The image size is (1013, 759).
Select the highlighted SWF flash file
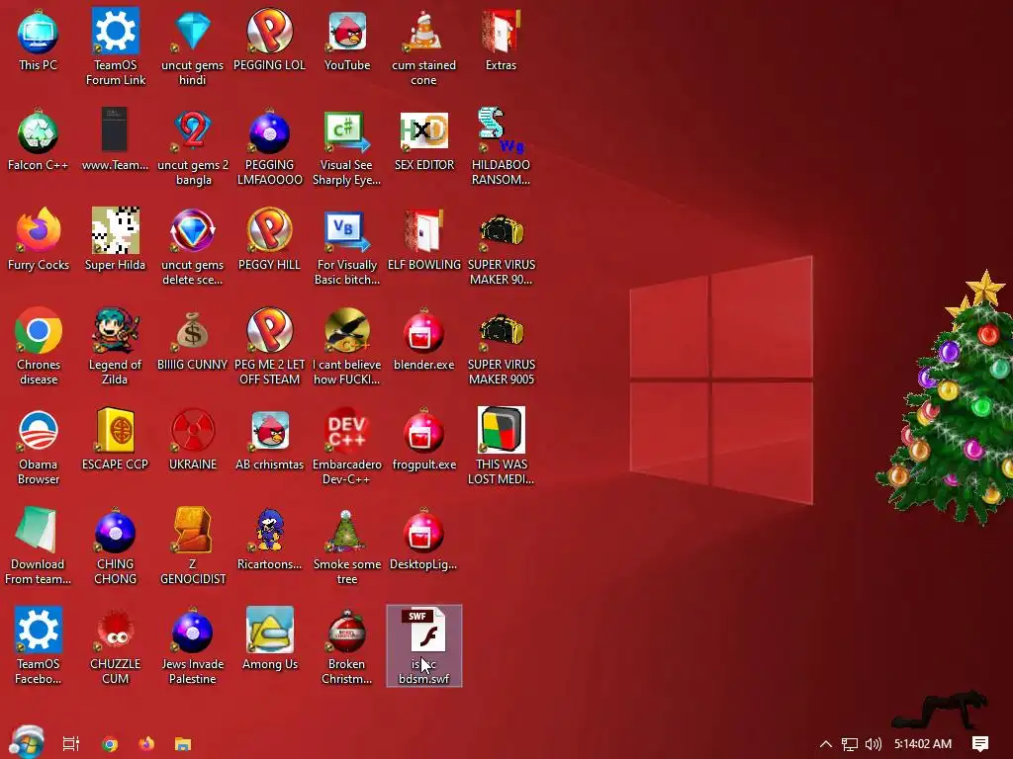pyautogui.click(x=423, y=646)
